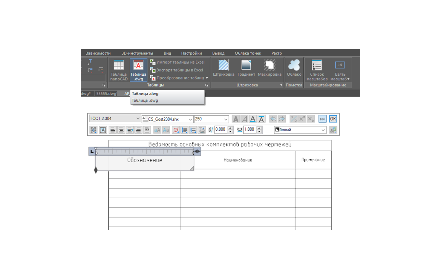Toggle bold text formatting
Viewport: 441px width, 276px height.
coord(236,119)
